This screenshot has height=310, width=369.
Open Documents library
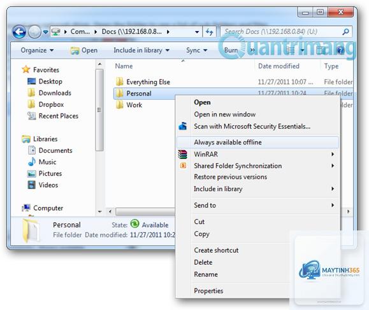pyautogui.click(x=55, y=150)
